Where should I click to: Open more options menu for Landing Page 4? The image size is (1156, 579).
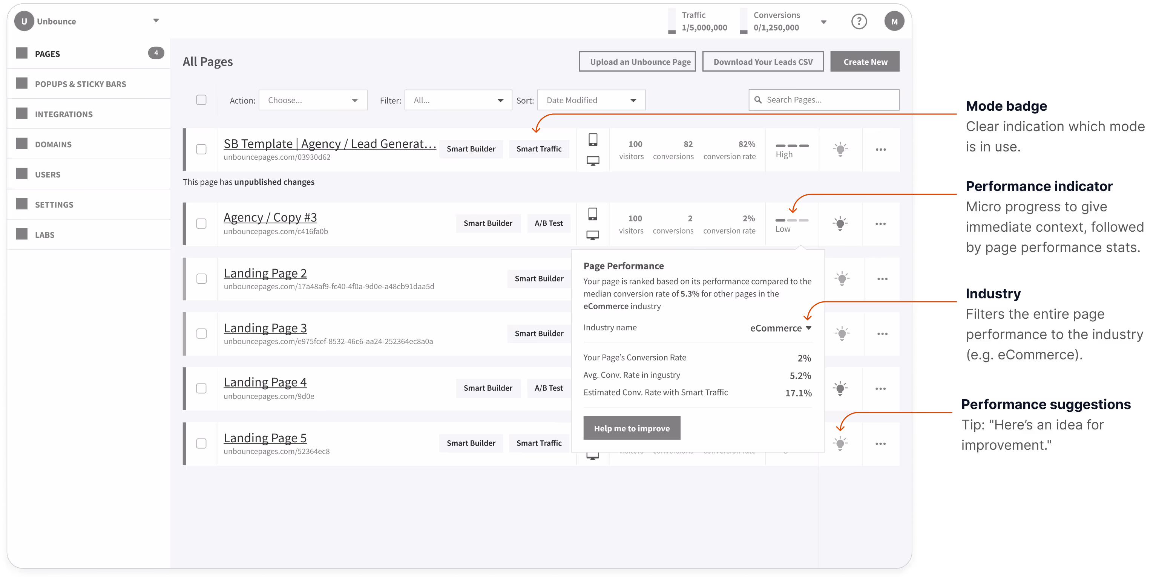point(880,389)
